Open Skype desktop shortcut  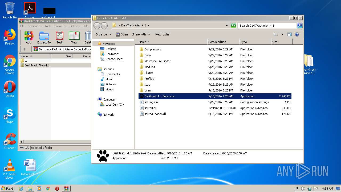10,115
